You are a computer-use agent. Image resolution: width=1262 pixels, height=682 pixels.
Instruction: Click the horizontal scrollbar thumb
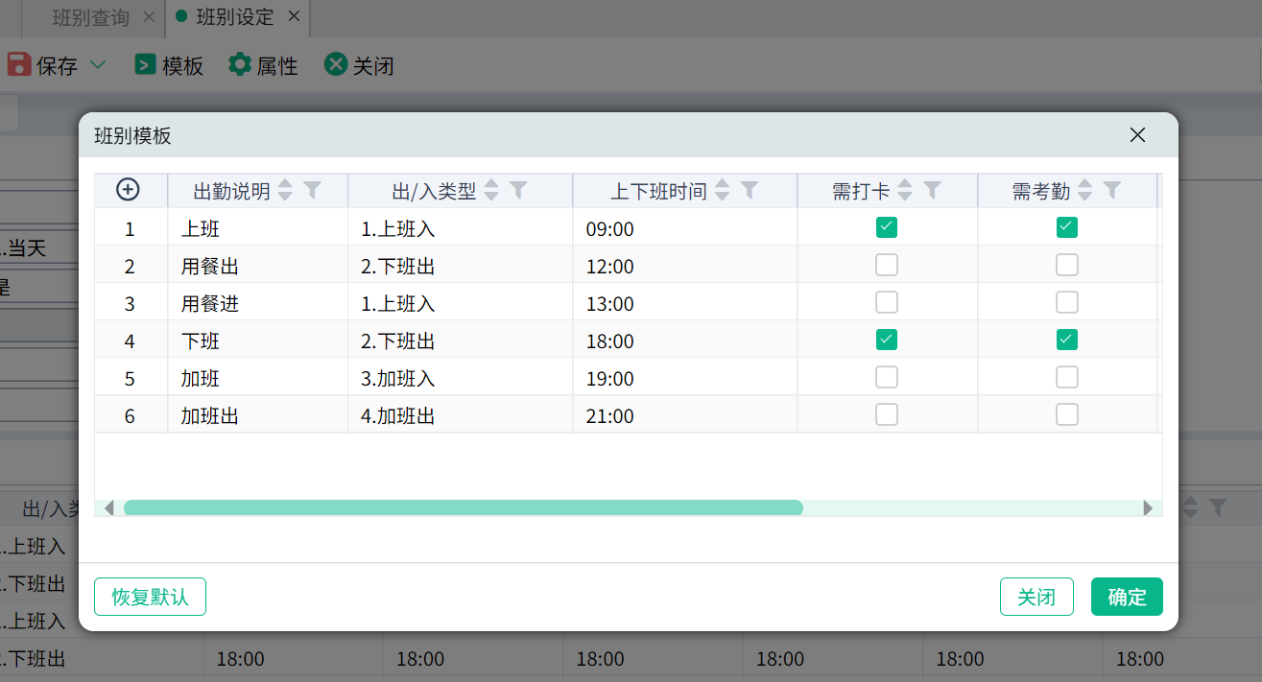pyautogui.click(x=463, y=508)
